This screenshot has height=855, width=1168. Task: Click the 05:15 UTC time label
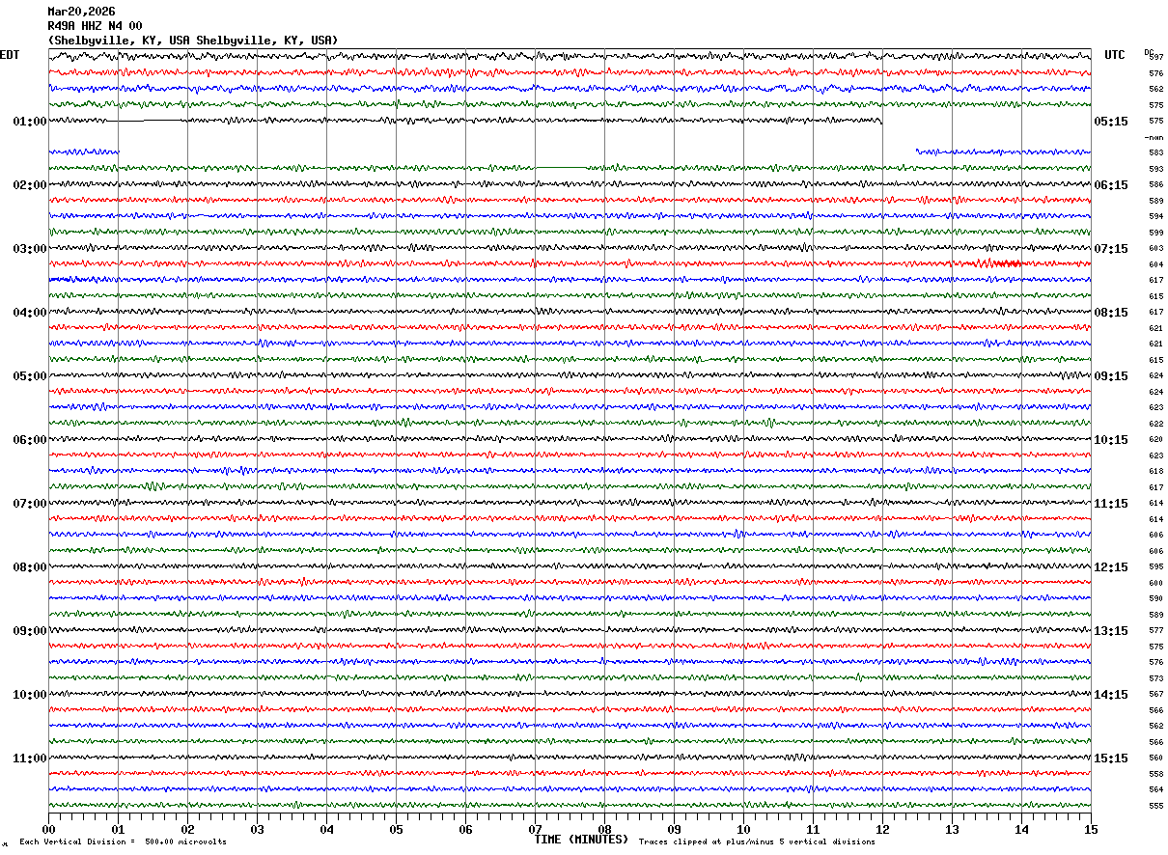click(1110, 122)
